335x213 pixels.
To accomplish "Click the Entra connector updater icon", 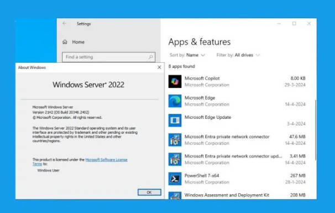I will [x=175, y=160].
